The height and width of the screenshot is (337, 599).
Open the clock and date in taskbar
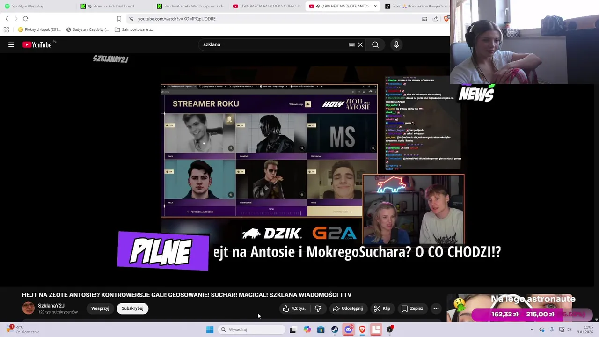[585, 330]
